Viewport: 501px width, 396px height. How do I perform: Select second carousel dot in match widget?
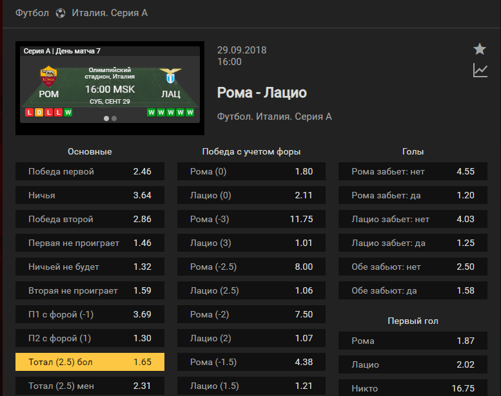[114, 118]
